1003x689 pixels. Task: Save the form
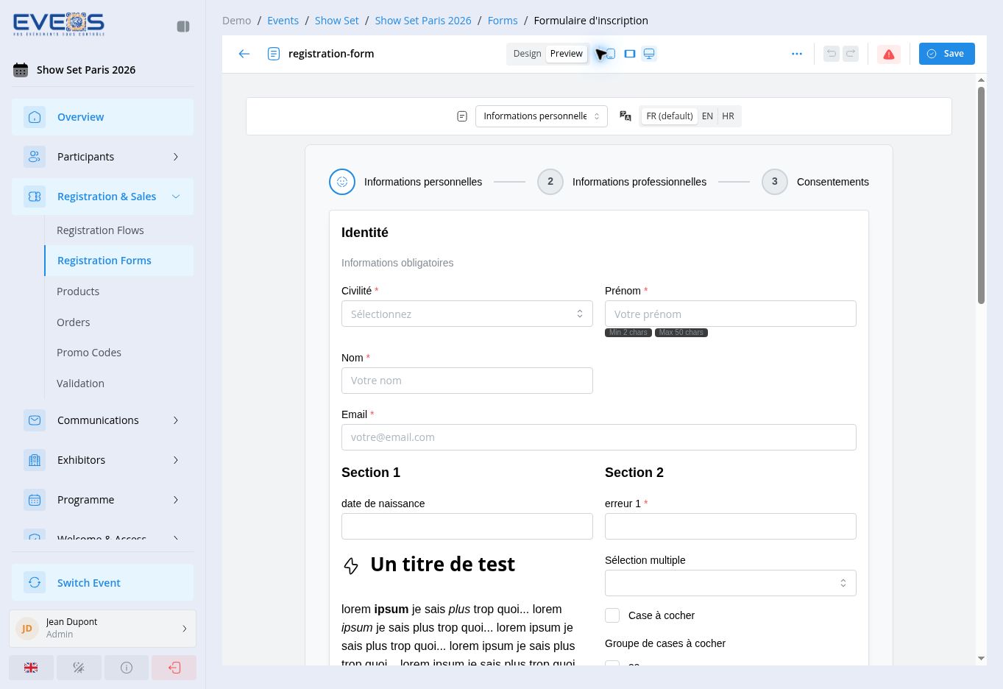(x=947, y=54)
